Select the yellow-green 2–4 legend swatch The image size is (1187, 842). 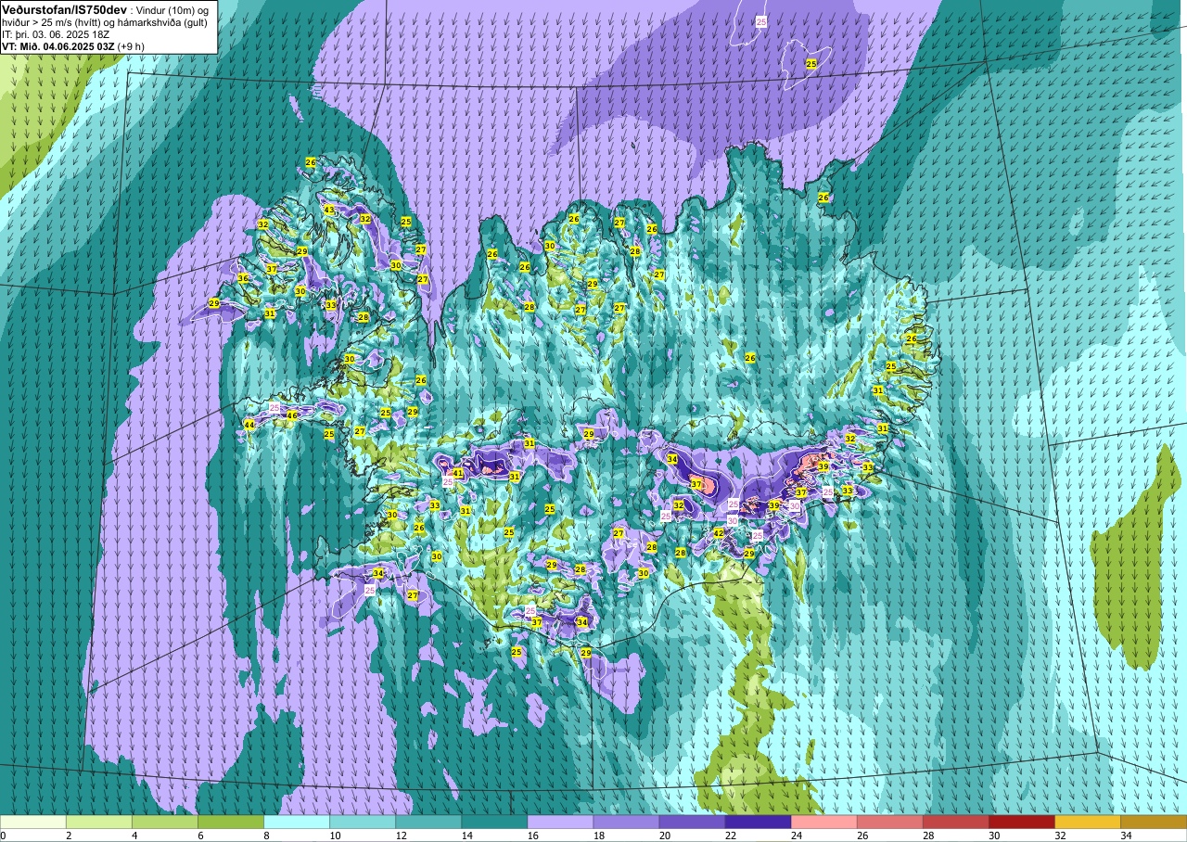[99, 822]
